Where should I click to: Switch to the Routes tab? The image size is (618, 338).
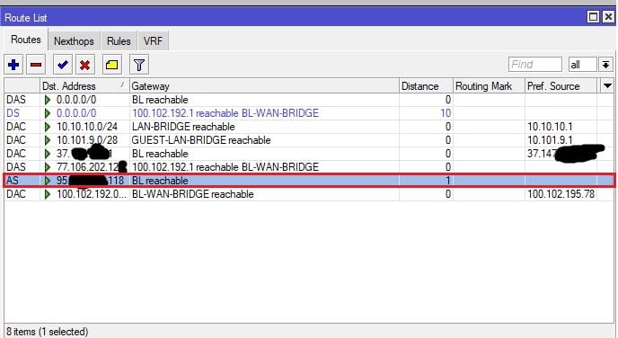click(26, 40)
